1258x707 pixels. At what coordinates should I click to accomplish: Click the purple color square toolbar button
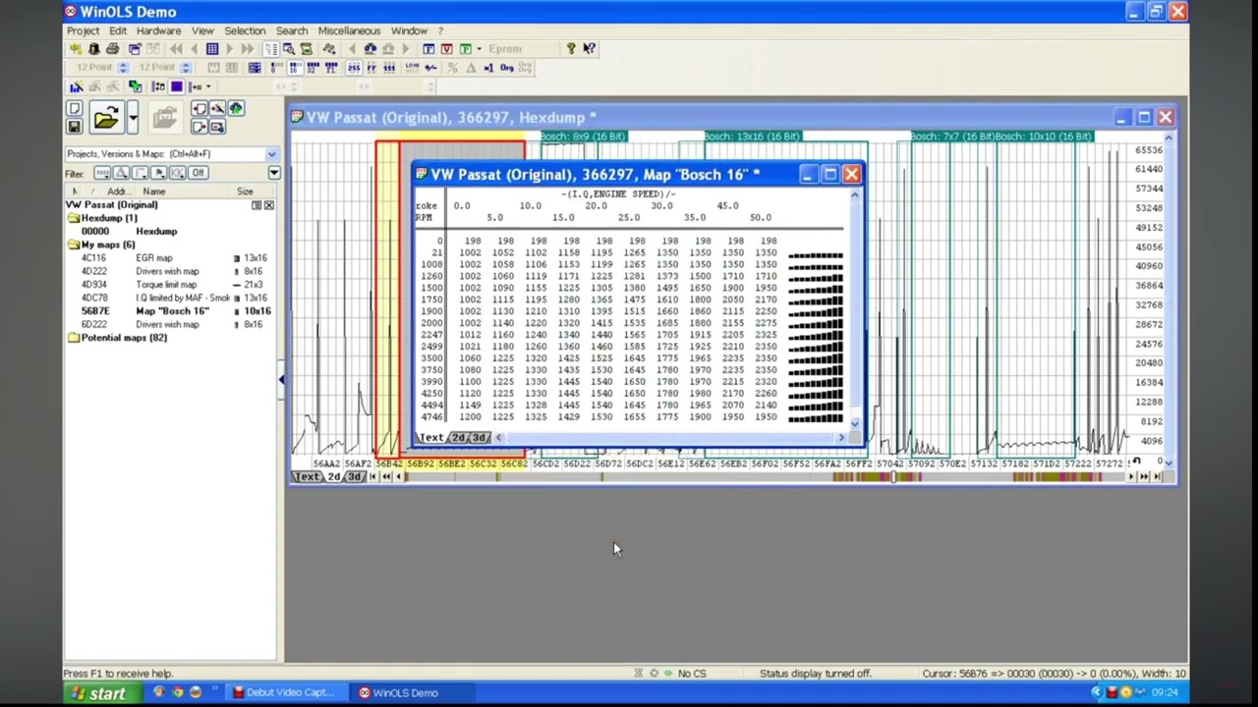(x=177, y=86)
